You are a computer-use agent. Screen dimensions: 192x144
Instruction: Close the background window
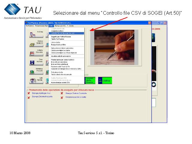pos(165,23)
